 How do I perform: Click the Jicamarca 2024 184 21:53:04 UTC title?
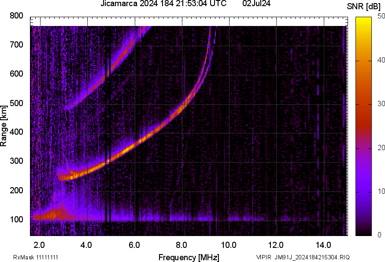point(163,4)
